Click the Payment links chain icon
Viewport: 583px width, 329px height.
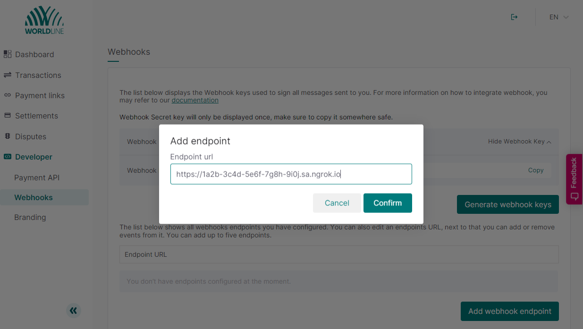point(8,95)
